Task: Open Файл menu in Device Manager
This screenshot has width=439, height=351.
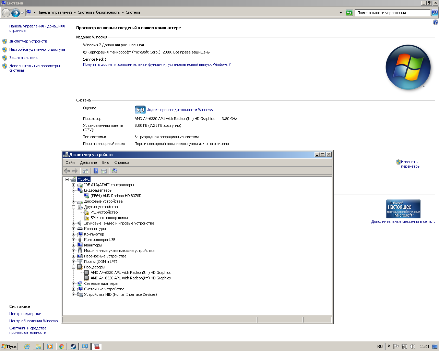Action: pyautogui.click(x=70, y=162)
